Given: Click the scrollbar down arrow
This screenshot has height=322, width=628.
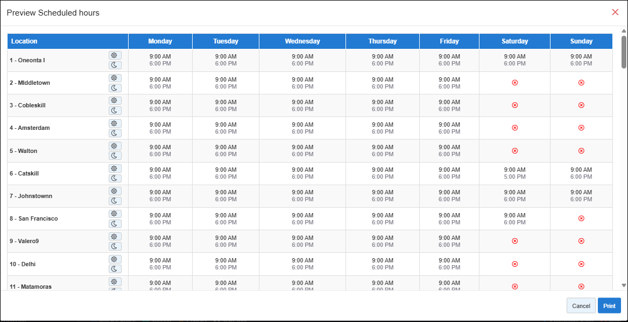Looking at the screenshot, I should 624,286.
